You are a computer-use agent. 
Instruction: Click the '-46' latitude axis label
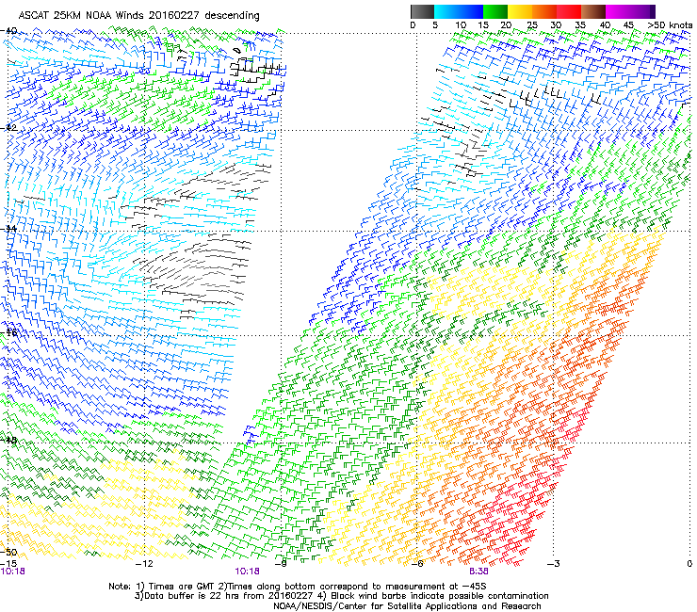click(x=8, y=332)
